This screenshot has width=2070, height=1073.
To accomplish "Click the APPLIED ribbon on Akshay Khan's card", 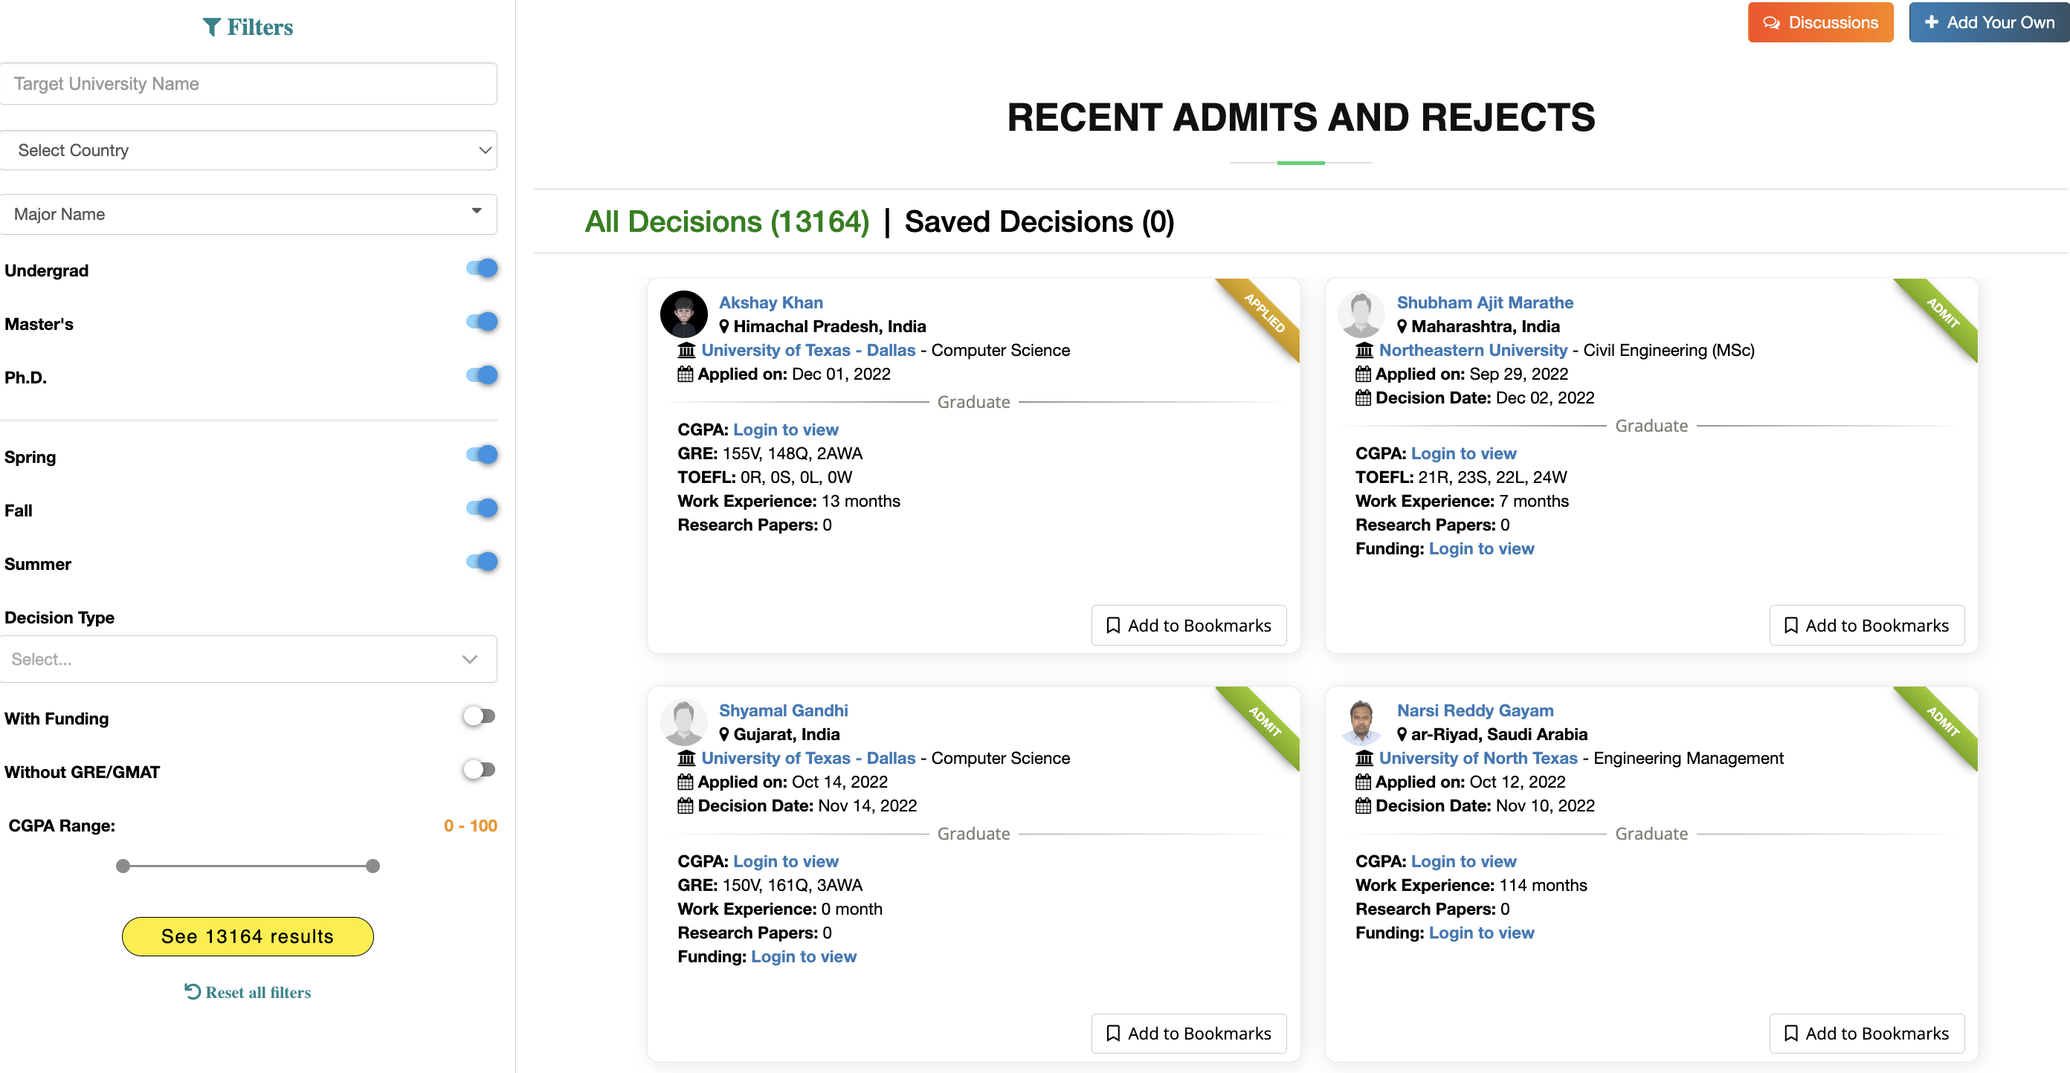I will [1263, 314].
